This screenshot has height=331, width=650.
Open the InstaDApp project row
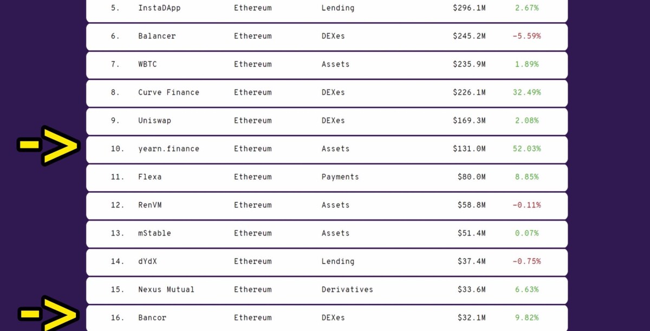coord(327,9)
